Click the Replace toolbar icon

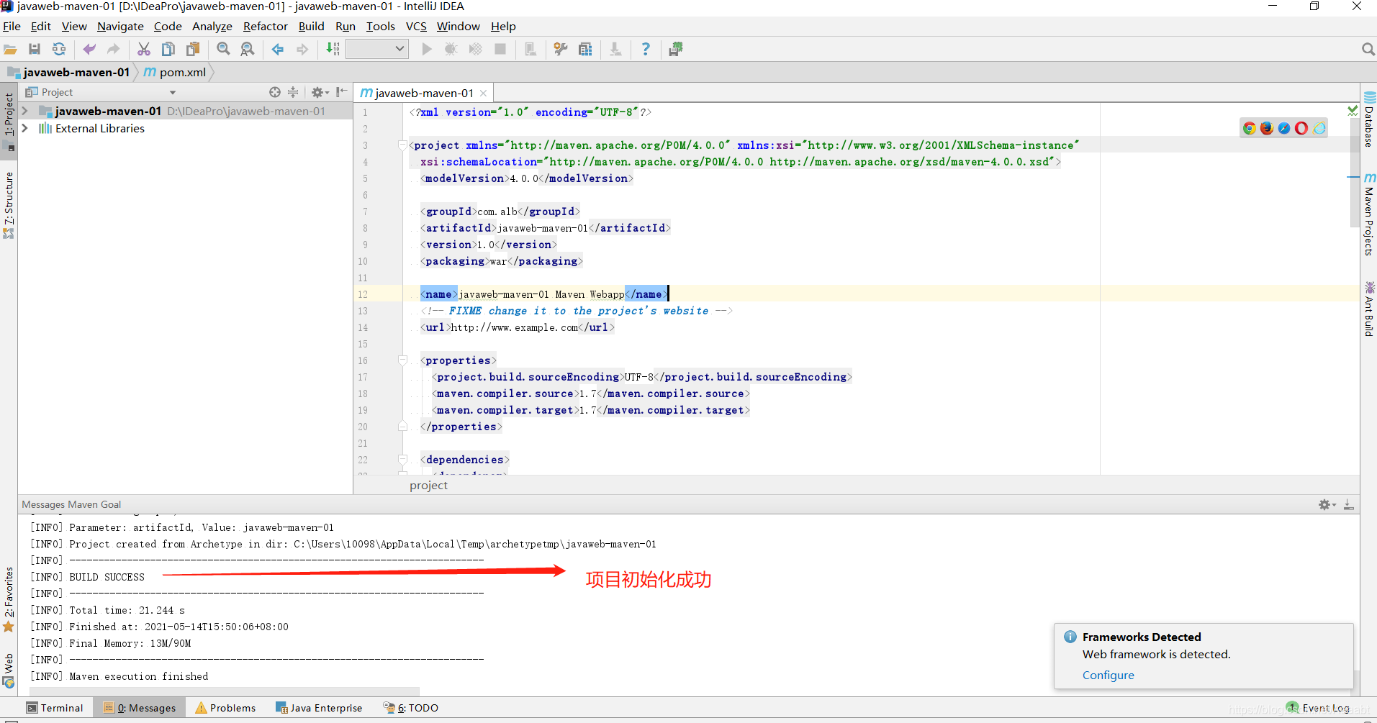248,49
